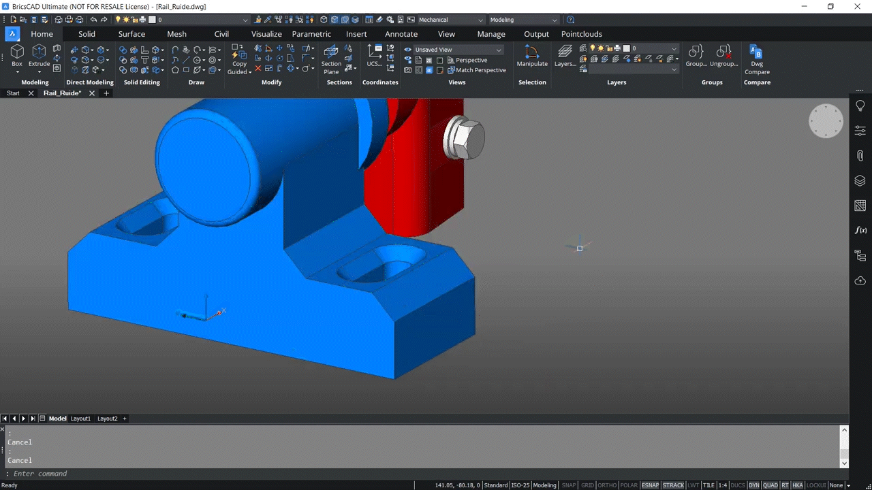Open the Layout1 tab
The width and height of the screenshot is (872, 490).
point(80,418)
